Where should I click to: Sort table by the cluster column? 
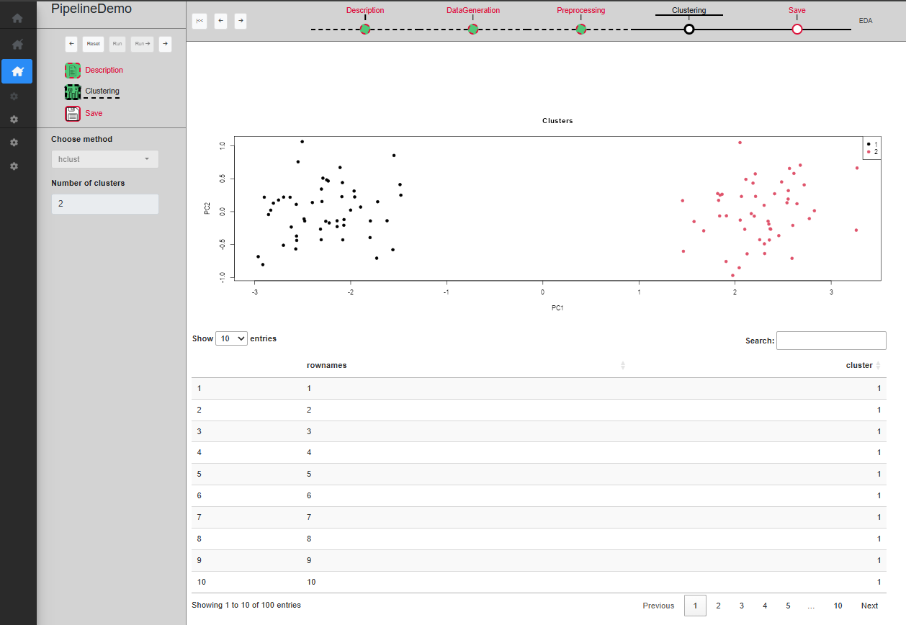pyautogui.click(x=859, y=366)
